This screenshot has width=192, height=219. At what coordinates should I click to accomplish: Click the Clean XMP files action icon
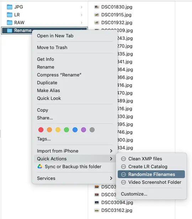pos(123,159)
